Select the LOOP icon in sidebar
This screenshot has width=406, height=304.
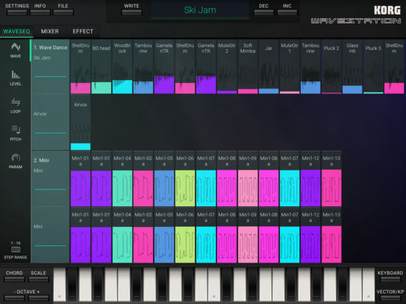[x=15, y=106]
